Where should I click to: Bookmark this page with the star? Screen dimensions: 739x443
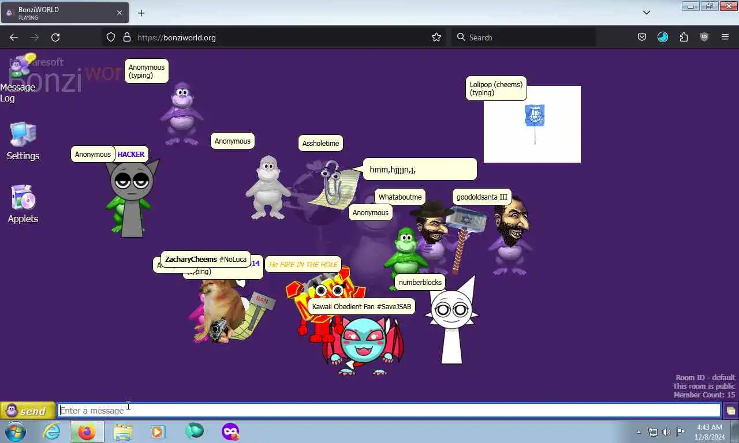click(x=436, y=37)
